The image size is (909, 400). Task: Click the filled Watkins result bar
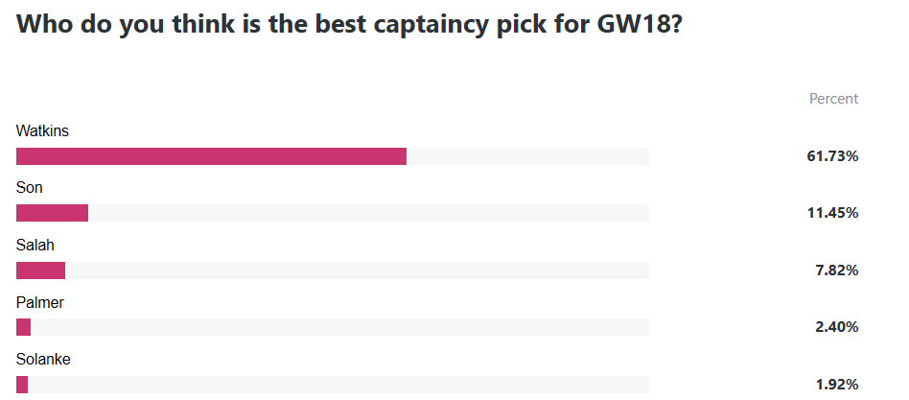point(211,156)
